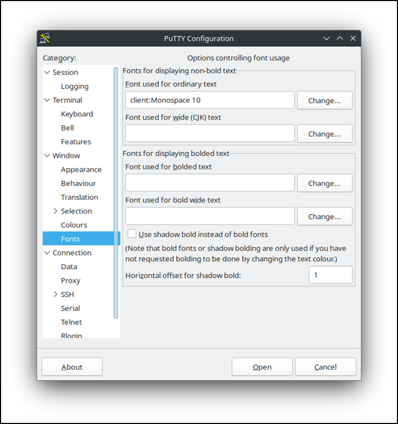Open the Logging category
This screenshot has width=398, height=424.
point(75,86)
